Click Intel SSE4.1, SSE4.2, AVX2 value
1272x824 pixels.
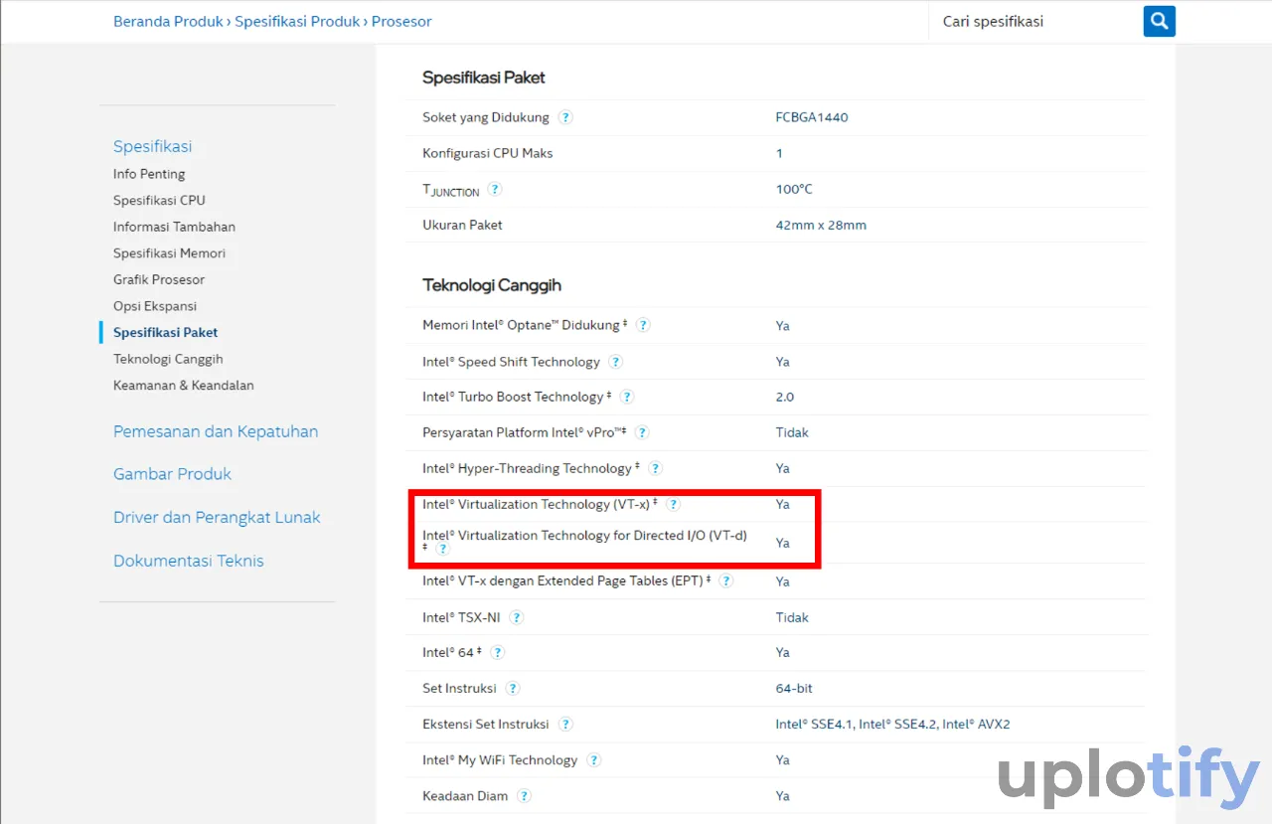tap(892, 725)
